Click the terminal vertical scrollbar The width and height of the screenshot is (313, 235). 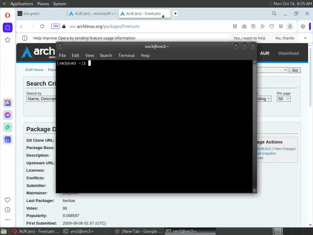(255, 126)
